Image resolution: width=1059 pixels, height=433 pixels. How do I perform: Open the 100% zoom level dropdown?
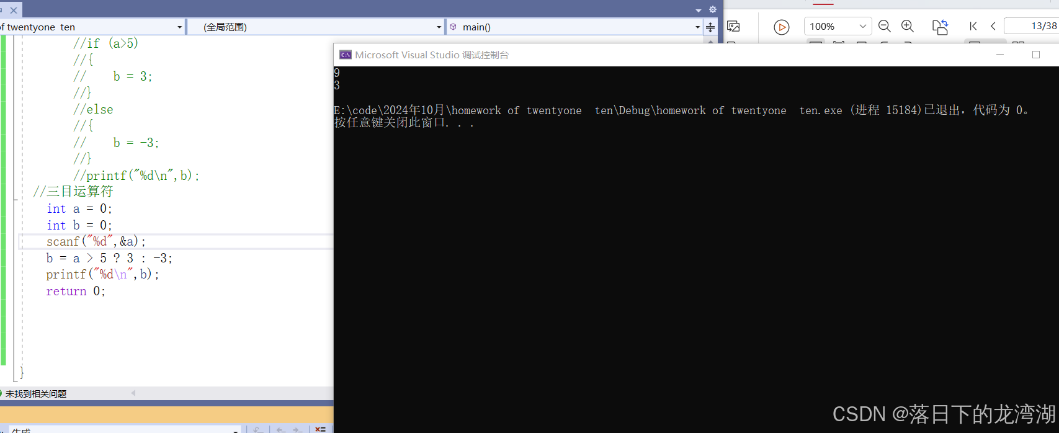coord(838,26)
